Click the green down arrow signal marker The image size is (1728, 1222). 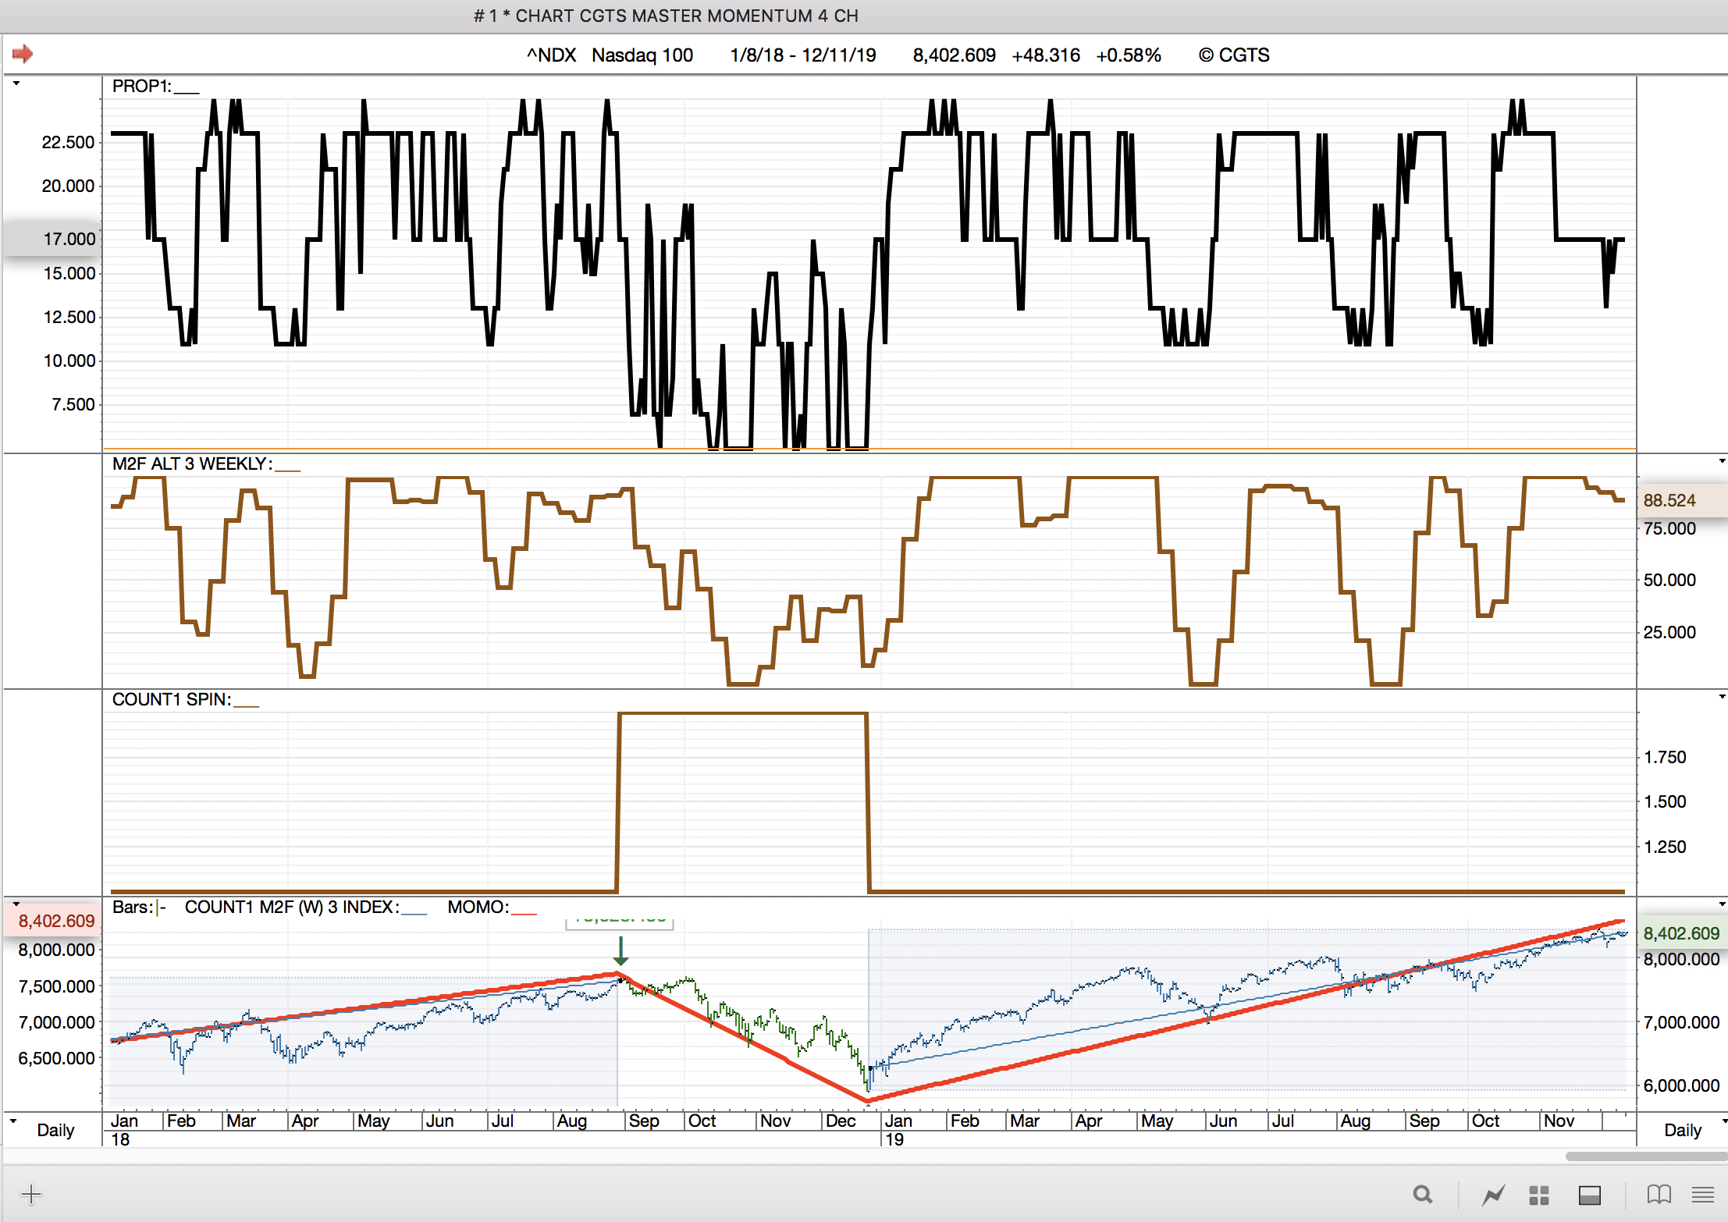pyautogui.click(x=620, y=950)
